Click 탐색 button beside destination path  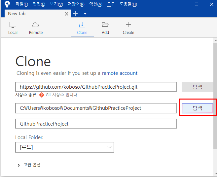point(198,108)
